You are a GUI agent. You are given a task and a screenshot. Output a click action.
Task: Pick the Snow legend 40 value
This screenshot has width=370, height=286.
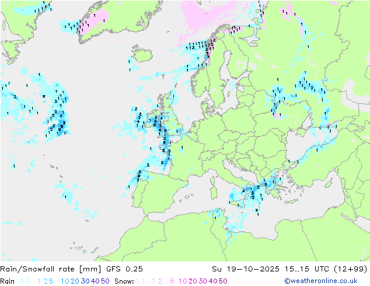click(213, 281)
